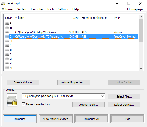Select the K: drive slot icon
This screenshot has width=147, height=127.
[x=7, y=54]
